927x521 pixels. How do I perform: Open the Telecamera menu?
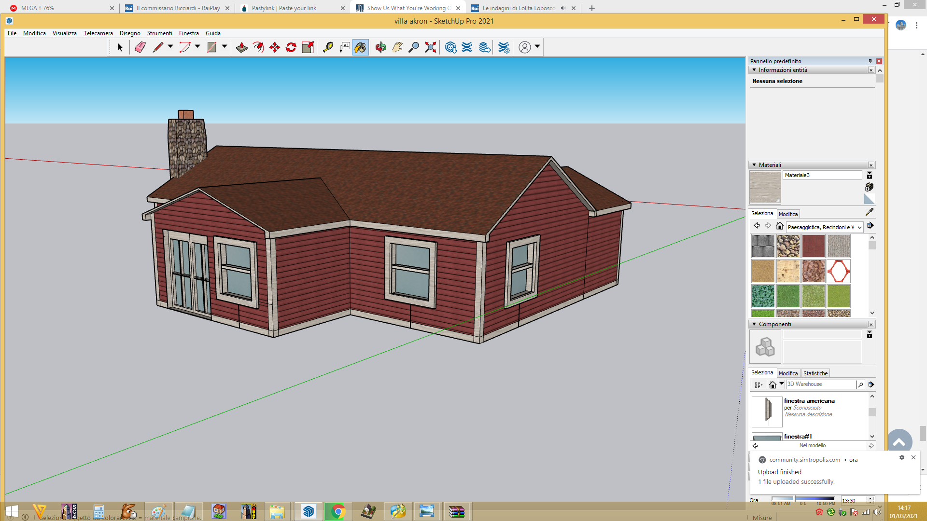(98, 33)
